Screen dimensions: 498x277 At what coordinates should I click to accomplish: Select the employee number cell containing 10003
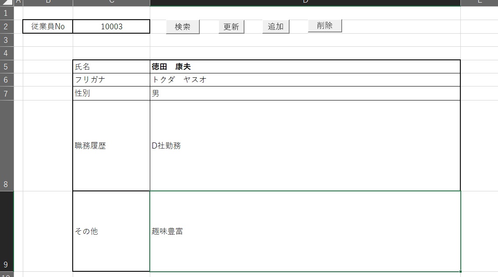point(111,27)
